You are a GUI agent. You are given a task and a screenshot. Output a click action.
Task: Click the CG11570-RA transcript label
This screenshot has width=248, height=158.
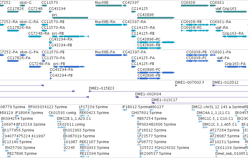pyautogui.click(x=53, y=28)
